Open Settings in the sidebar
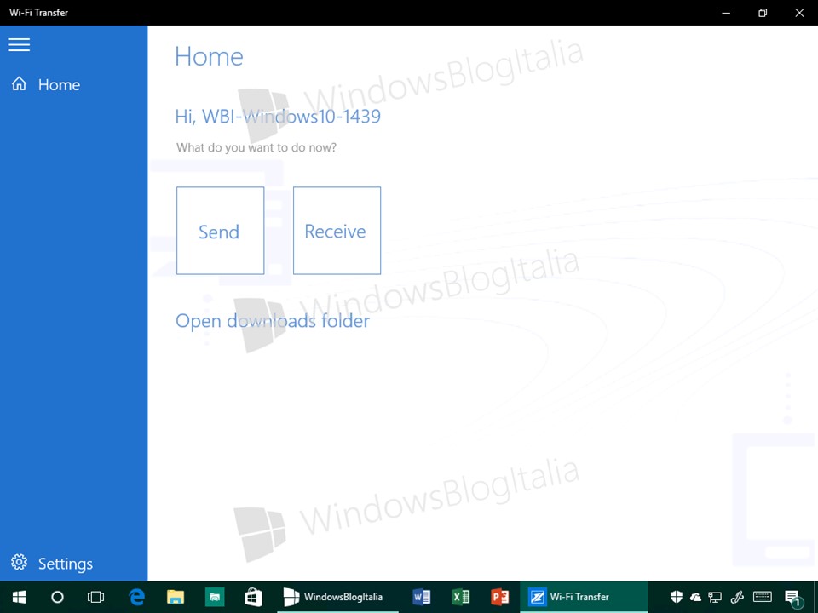This screenshot has height=613, width=818. [73, 563]
